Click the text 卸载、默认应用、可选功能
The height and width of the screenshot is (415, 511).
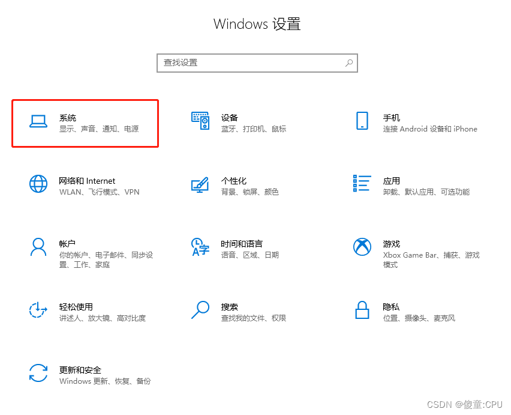[426, 192]
